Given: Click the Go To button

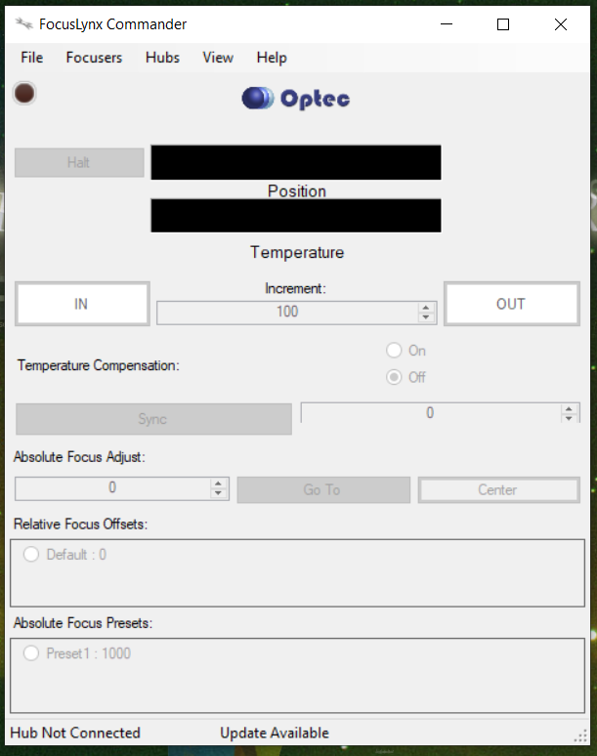Looking at the screenshot, I should (323, 490).
